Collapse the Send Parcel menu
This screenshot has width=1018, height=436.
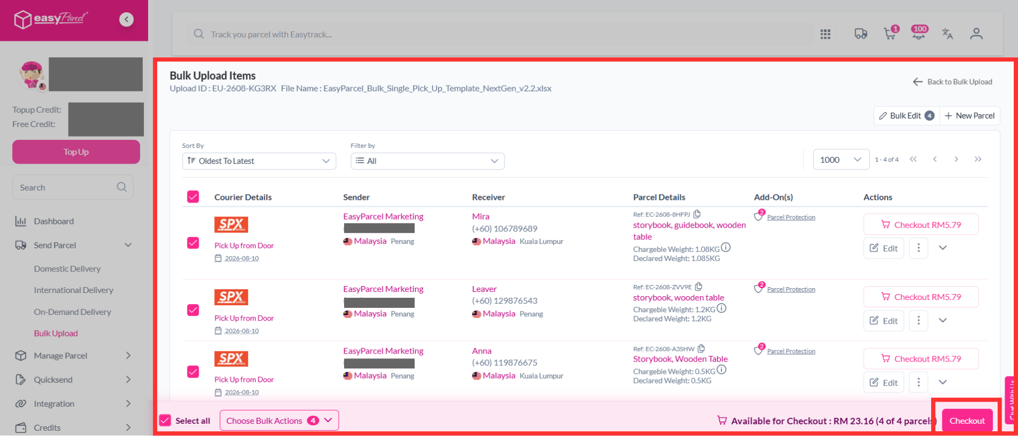pyautogui.click(x=128, y=245)
